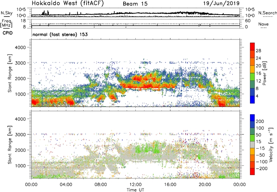The image size is (277, 192).
Task: Click the 'Time UT' axis label
Action: tap(135, 190)
